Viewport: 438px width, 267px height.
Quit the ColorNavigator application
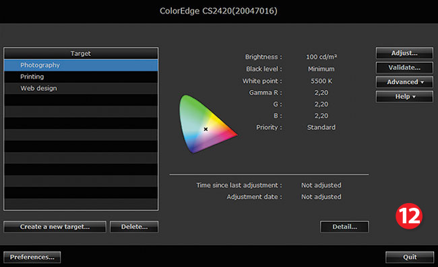[x=410, y=257]
